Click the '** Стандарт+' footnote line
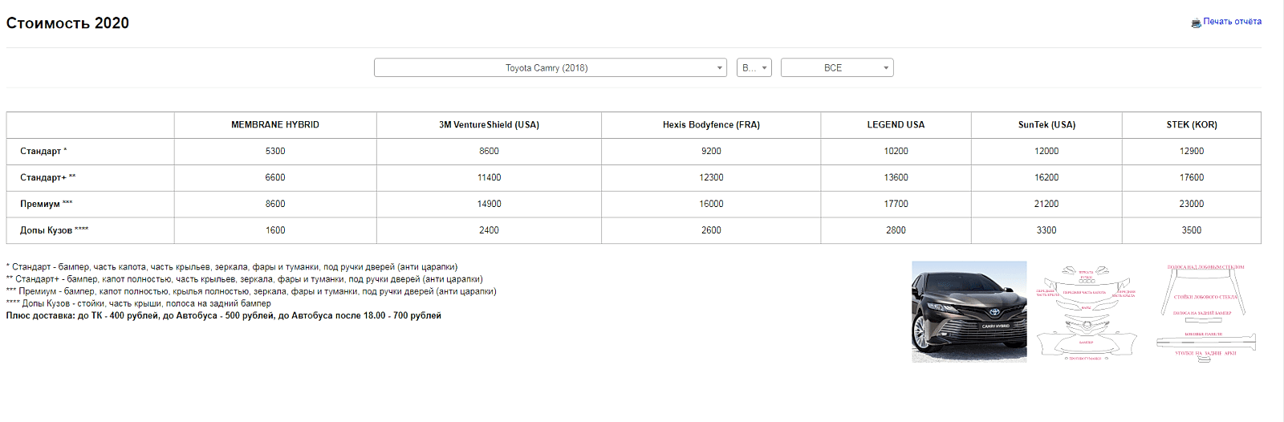The height and width of the screenshot is (422, 1284). coord(245,279)
